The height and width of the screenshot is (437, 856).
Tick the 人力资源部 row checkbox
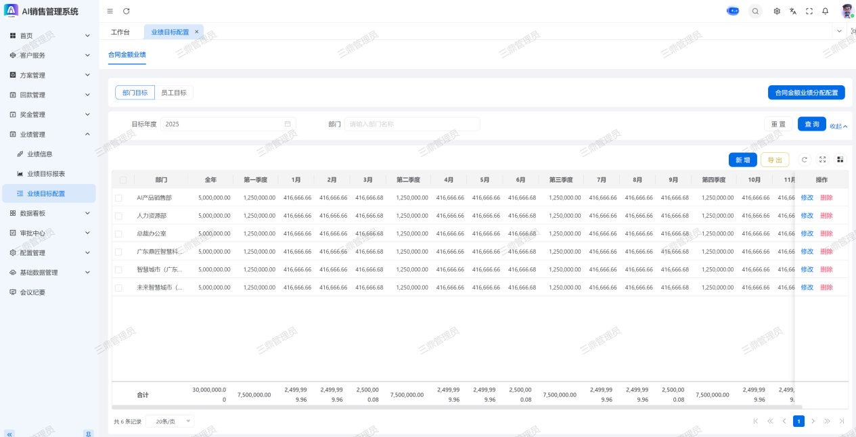coord(118,216)
